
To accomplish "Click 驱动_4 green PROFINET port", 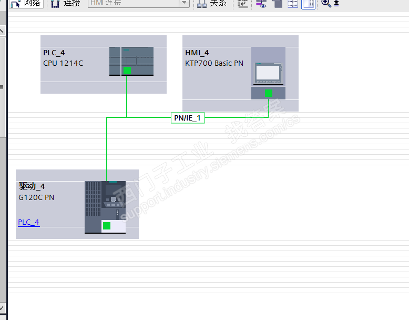I will 107,226.
